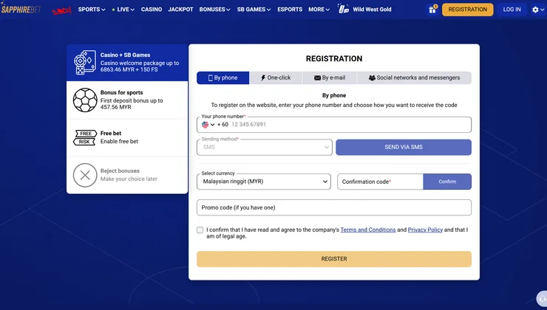
Task: Click the yellow REGISTER button
Action: pos(334,259)
